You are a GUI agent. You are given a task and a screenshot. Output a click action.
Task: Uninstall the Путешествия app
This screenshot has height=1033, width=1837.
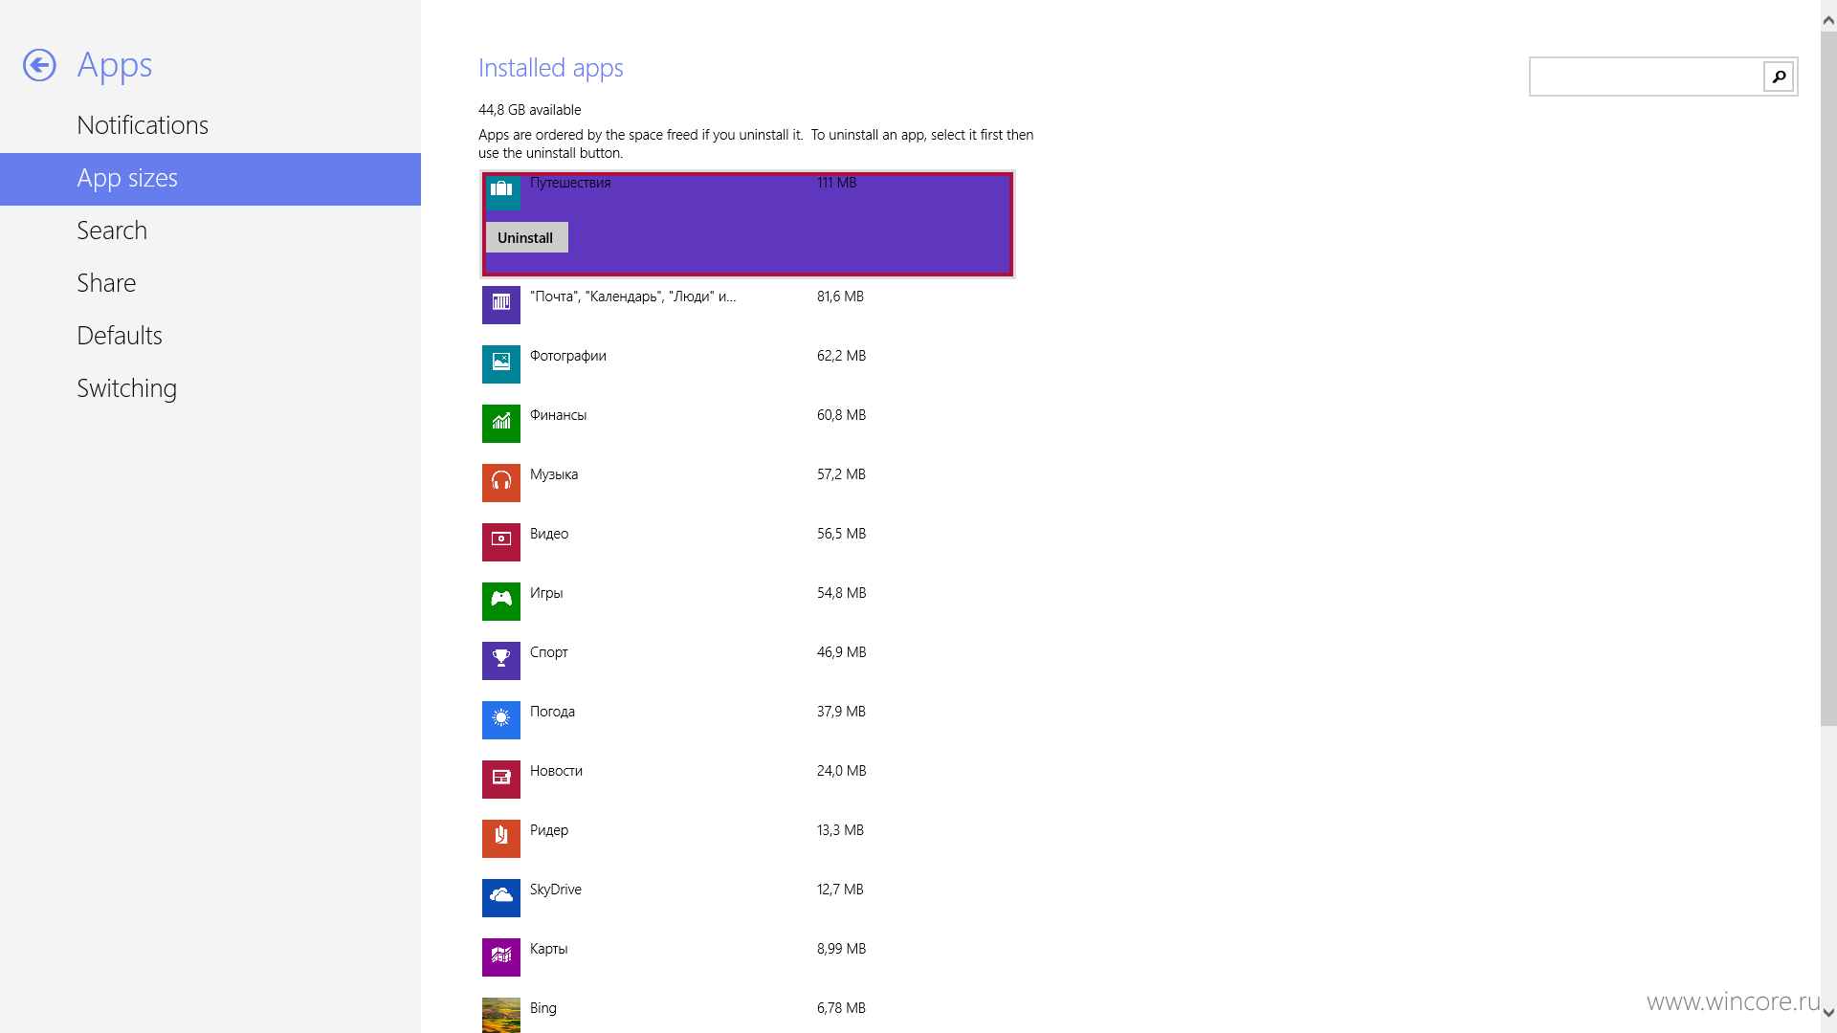(x=526, y=237)
